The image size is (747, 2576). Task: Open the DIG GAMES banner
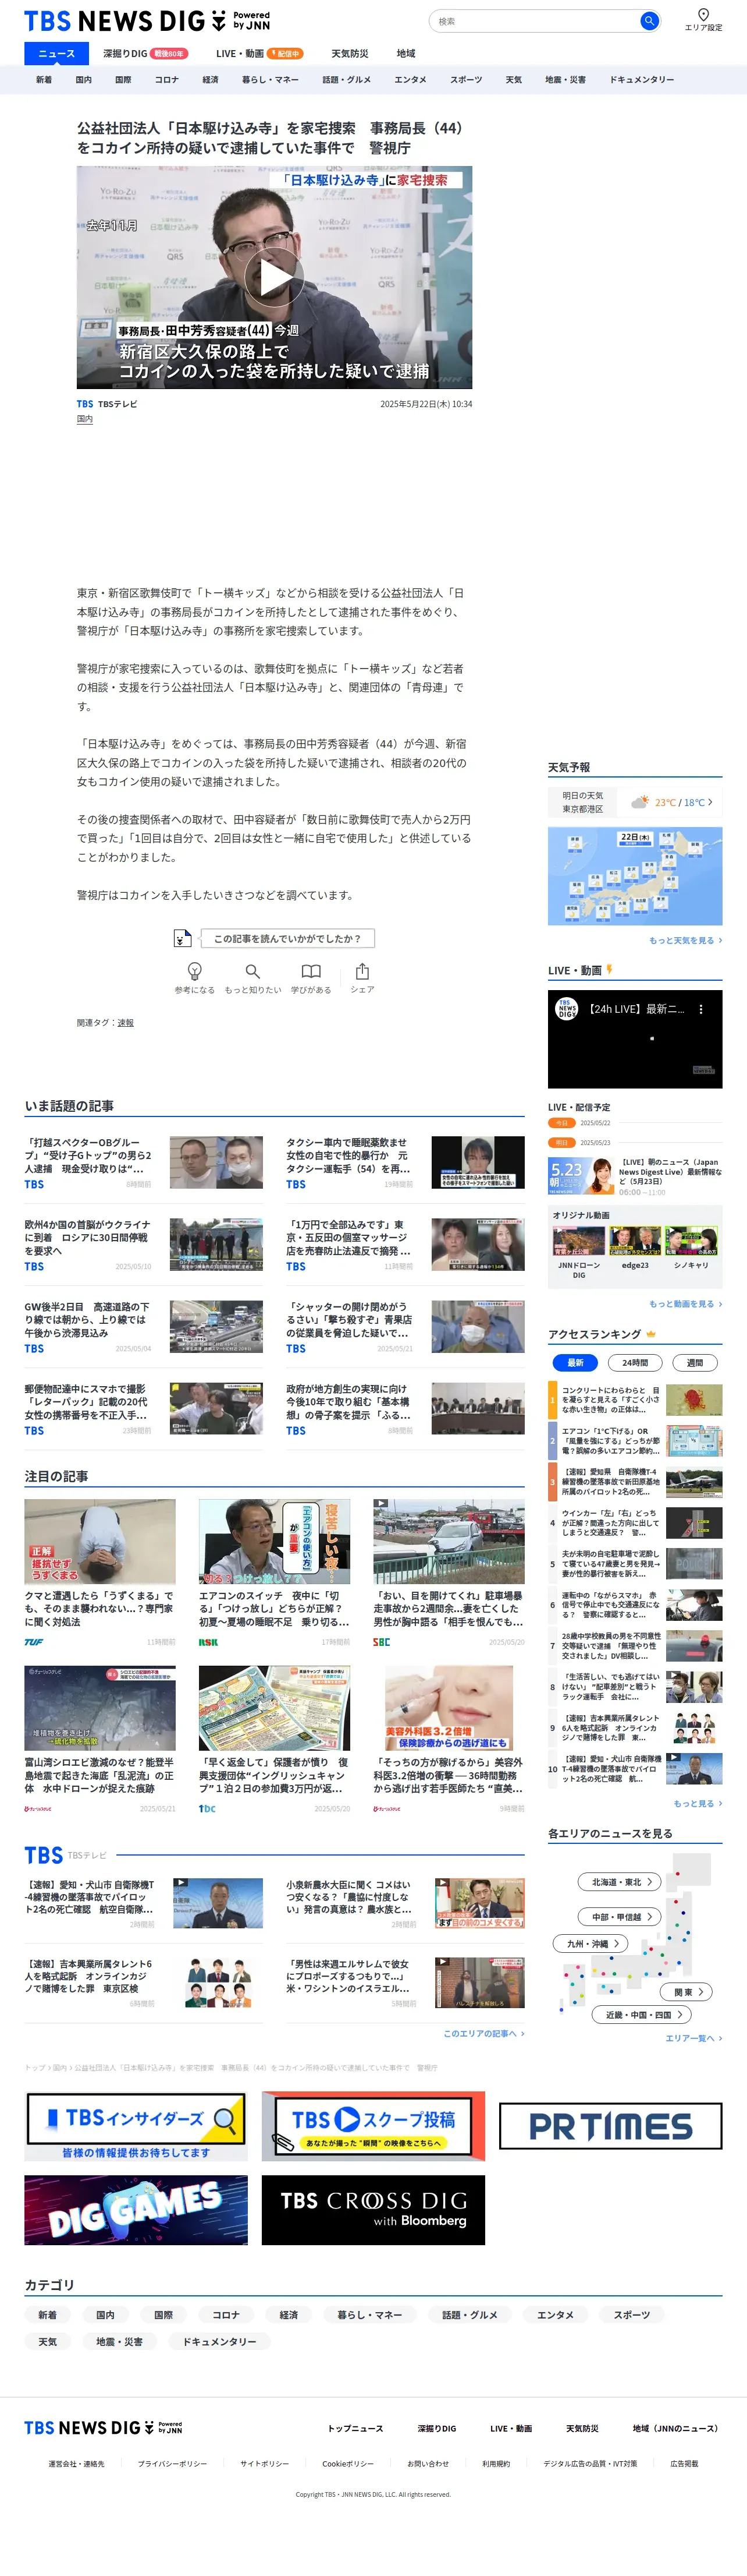coord(136,2210)
